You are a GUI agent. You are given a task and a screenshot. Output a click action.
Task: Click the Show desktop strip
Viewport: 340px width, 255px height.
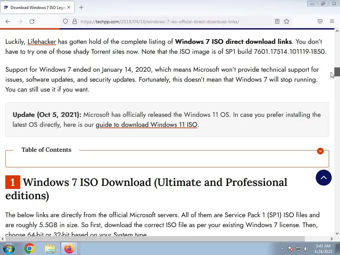pos(337,248)
